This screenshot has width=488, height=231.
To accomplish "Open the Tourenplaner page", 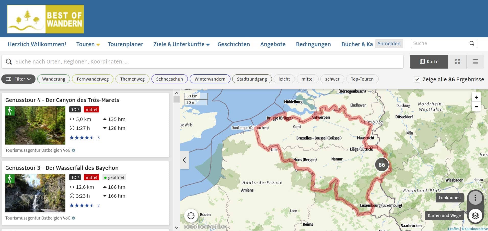I will click(125, 44).
